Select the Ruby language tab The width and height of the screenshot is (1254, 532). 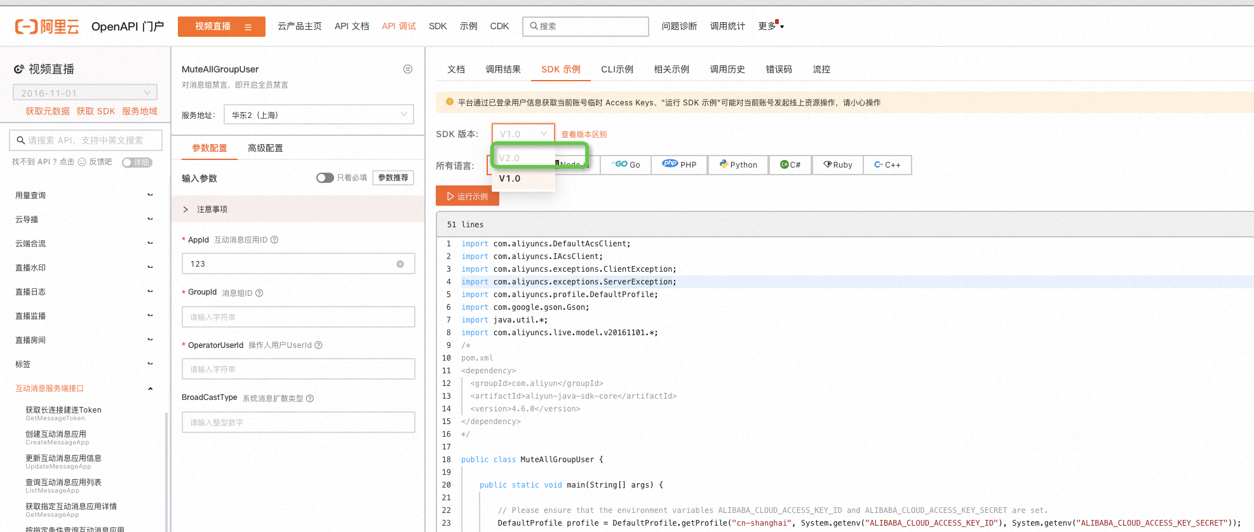838,165
